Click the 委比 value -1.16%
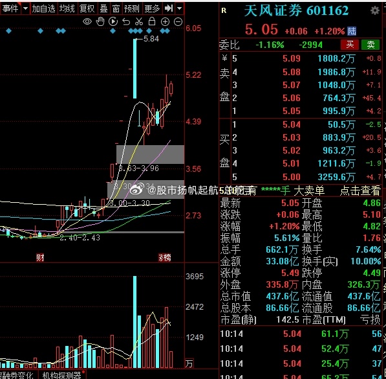 click(270, 45)
